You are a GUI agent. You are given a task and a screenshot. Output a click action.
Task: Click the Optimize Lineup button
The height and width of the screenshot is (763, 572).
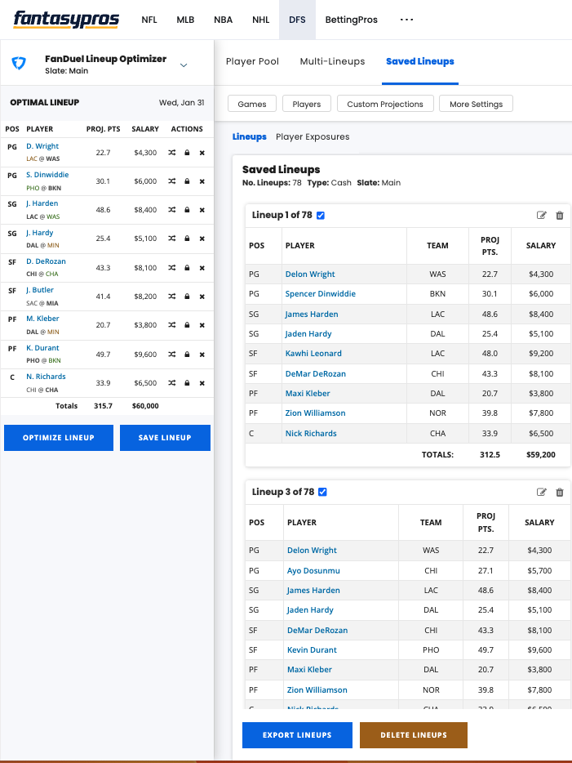click(x=59, y=438)
